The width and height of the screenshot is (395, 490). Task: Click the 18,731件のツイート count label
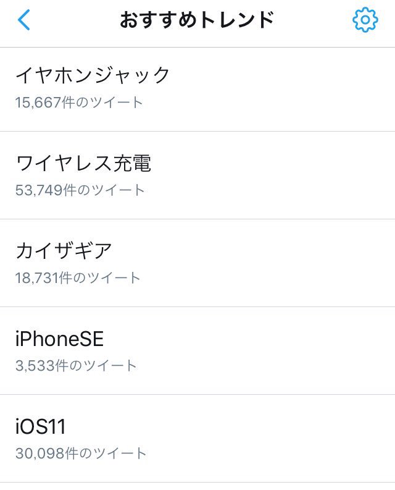click(x=78, y=277)
